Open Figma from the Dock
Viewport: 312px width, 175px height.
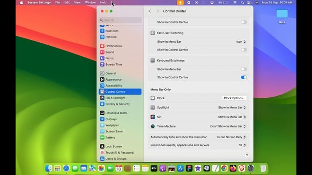click(189, 168)
